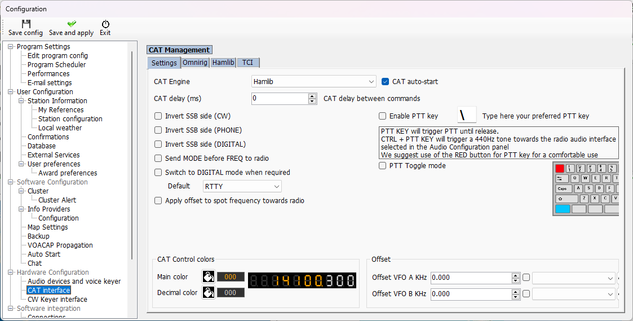
Task: Increase CAT delay with up arrow
Action: [312, 96]
